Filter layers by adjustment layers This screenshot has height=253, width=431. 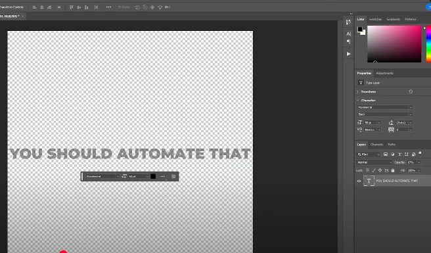(392, 154)
